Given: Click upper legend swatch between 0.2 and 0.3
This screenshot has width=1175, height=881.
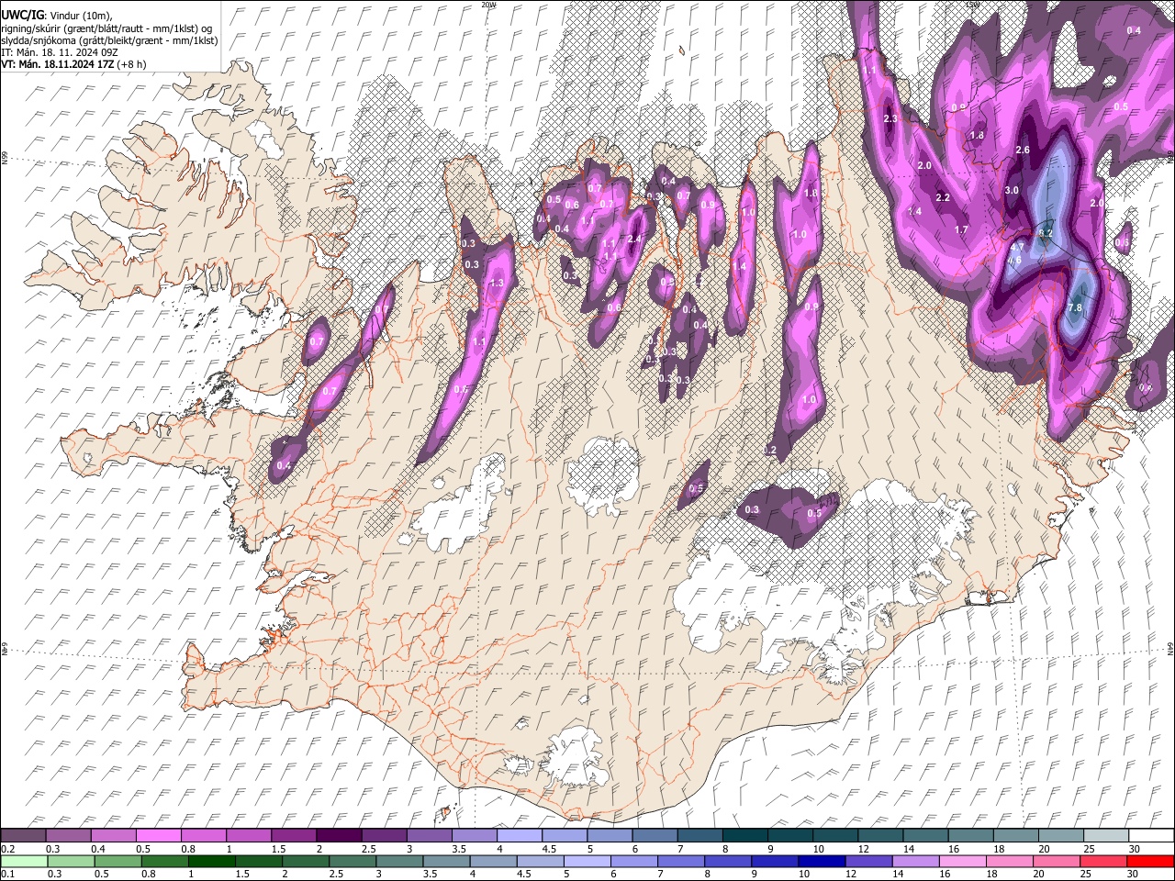Looking at the screenshot, I should [24, 835].
